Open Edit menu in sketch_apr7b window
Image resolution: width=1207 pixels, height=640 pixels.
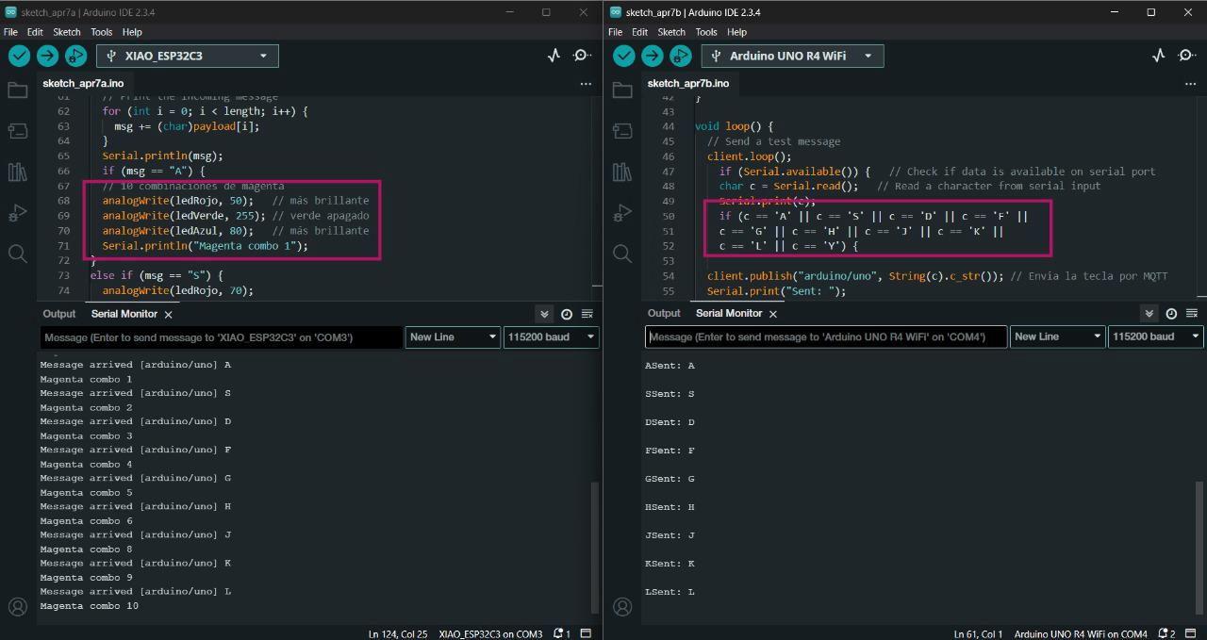pyautogui.click(x=640, y=32)
